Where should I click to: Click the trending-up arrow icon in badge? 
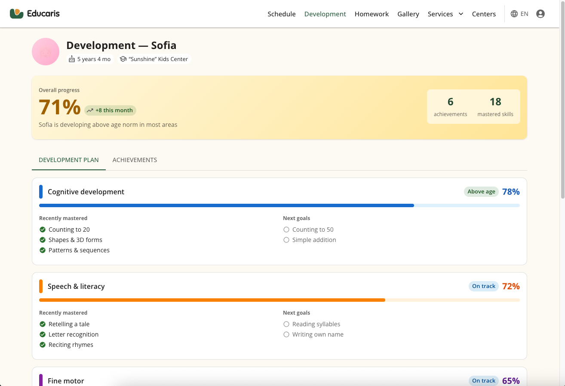(90, 110)
